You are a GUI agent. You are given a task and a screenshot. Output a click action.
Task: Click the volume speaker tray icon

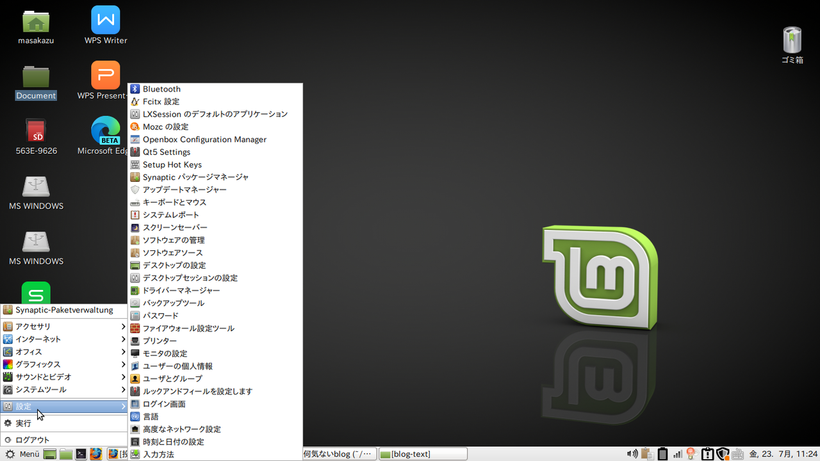[632, 454]
